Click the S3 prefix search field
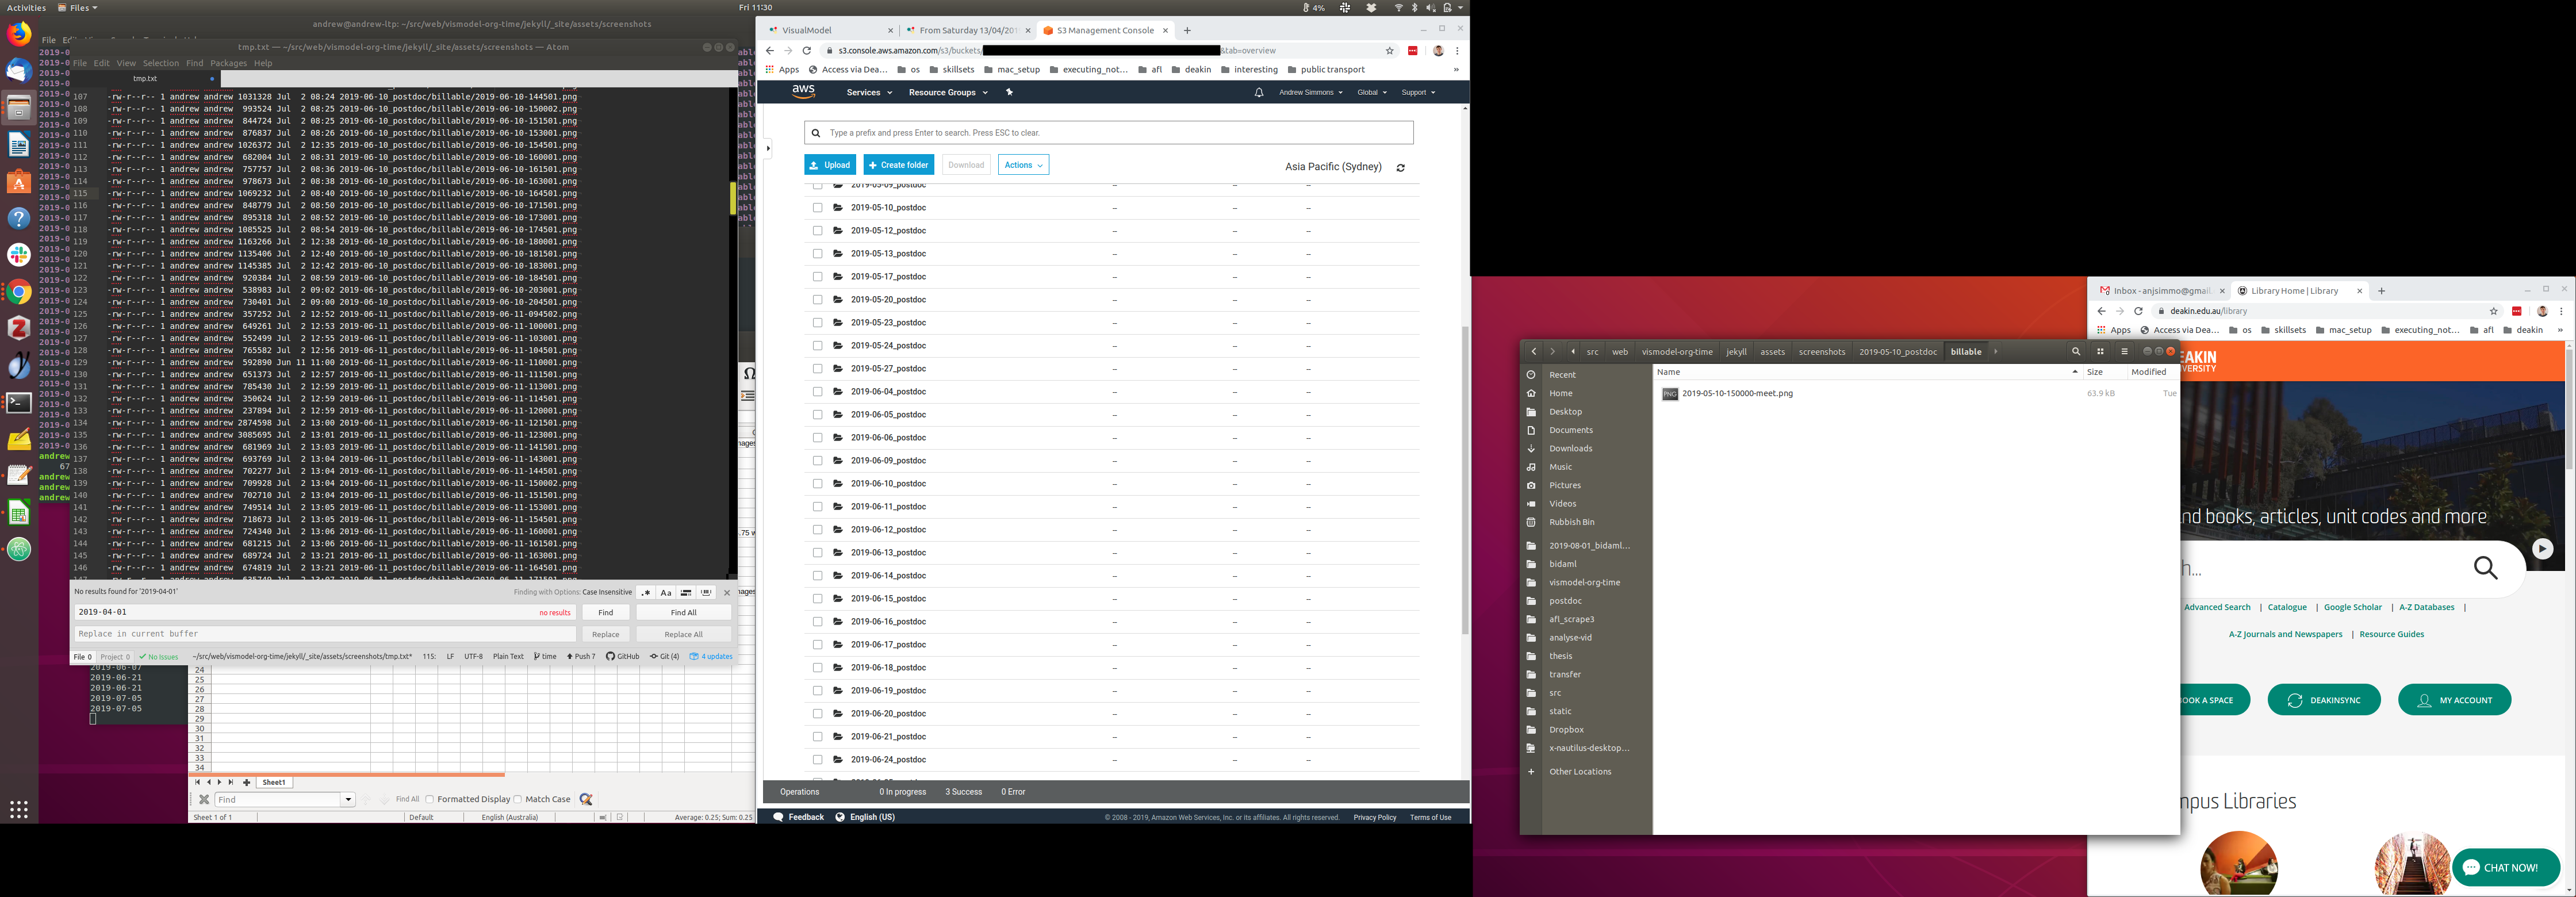Image resolution: width=2576 pixels, height=897 pixels. [1109, 133]
